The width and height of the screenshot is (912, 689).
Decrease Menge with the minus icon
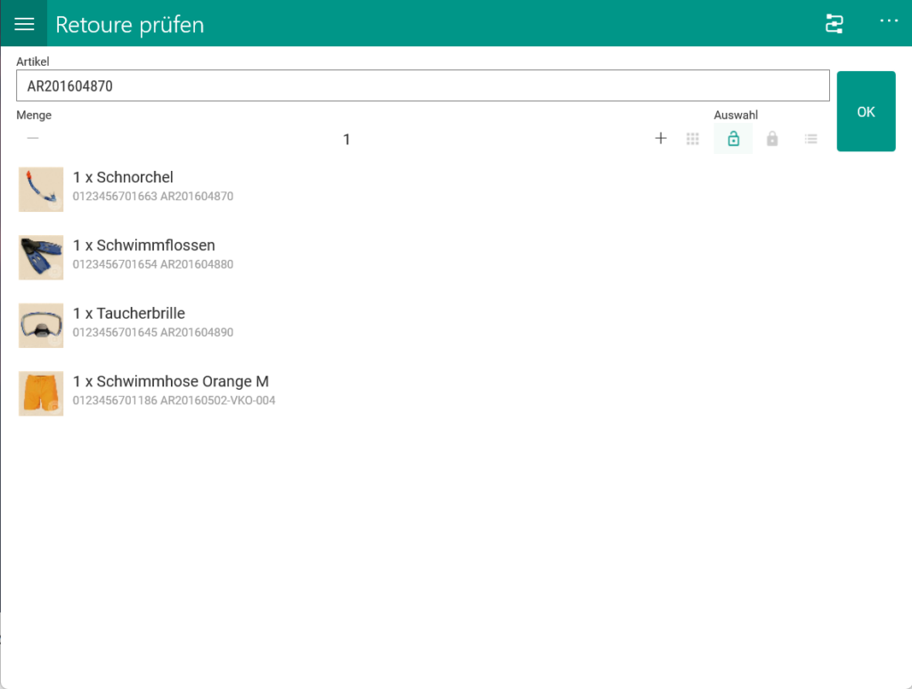pyautogui.click(x=33, y=139)
